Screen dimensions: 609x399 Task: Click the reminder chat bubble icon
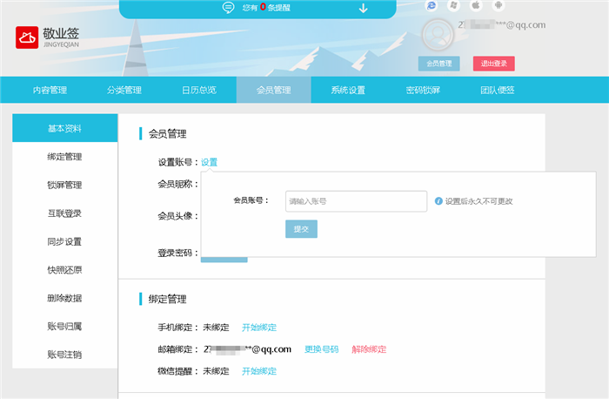pos(228,8)
